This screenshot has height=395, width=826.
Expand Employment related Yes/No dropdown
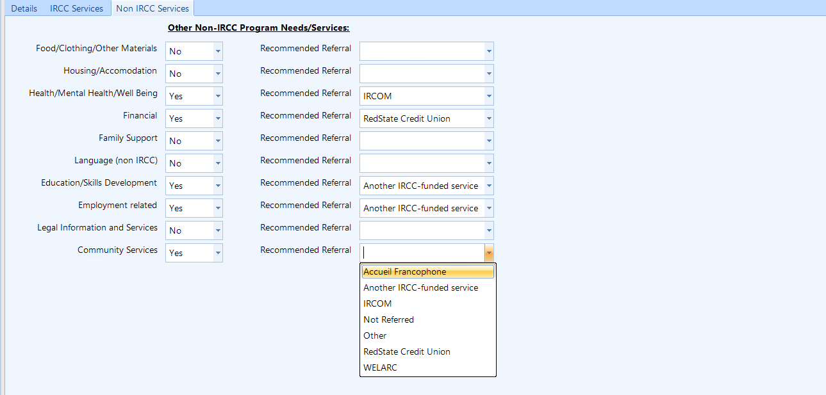tap(217, 208)
